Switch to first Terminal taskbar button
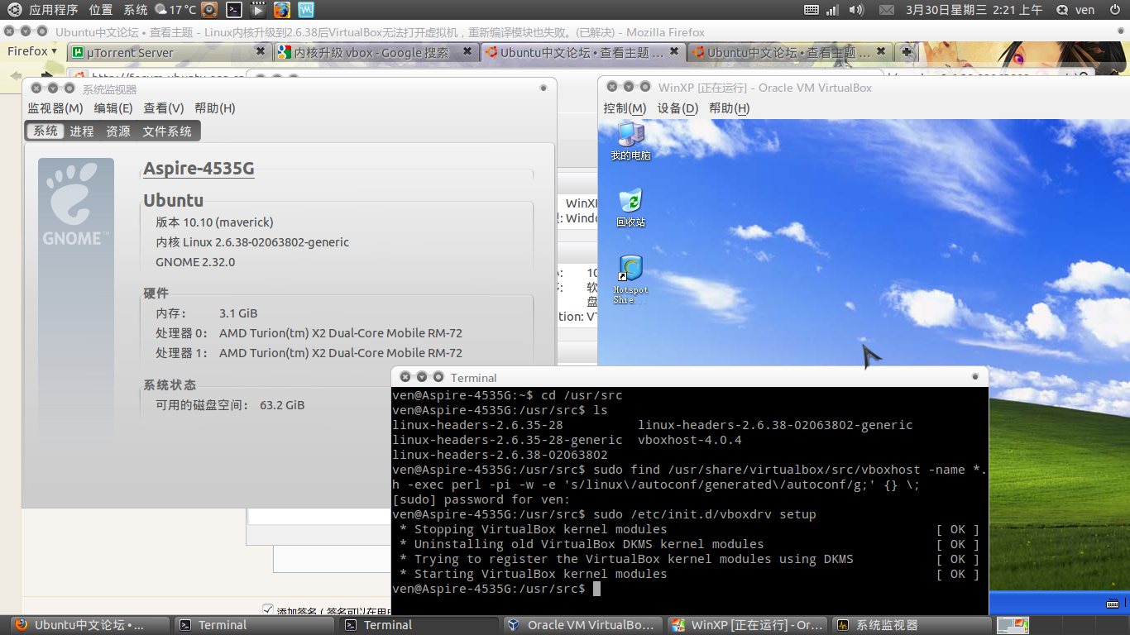Screen dimensions: 1130x635 [254, 625]
